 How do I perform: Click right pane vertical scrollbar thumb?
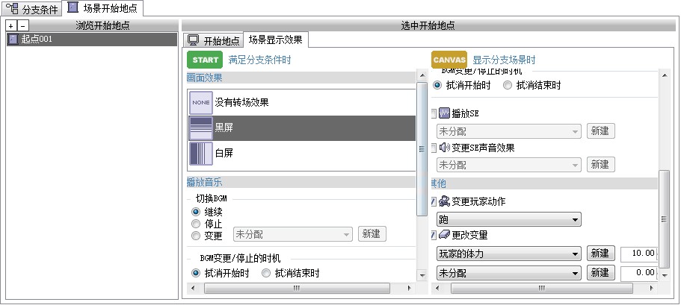tap(665, 219)
